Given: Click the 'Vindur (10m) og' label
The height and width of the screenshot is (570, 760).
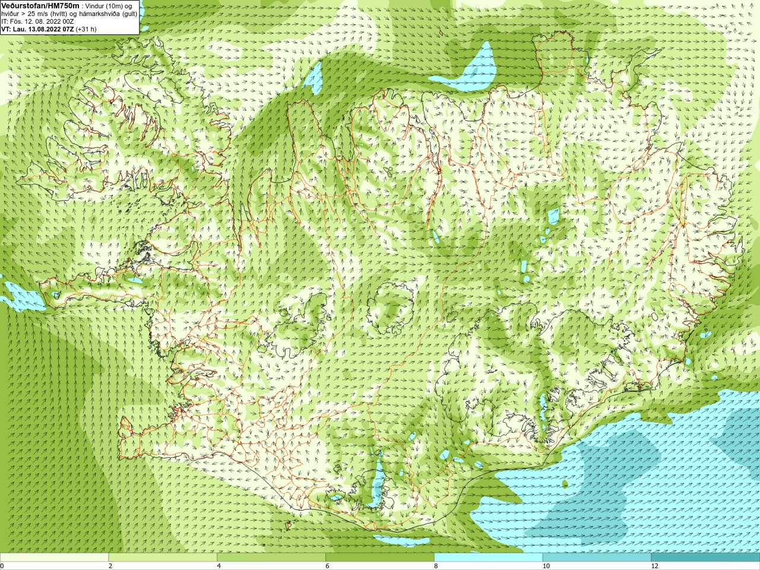Looking at the screenshot, I should coord(109,6).
